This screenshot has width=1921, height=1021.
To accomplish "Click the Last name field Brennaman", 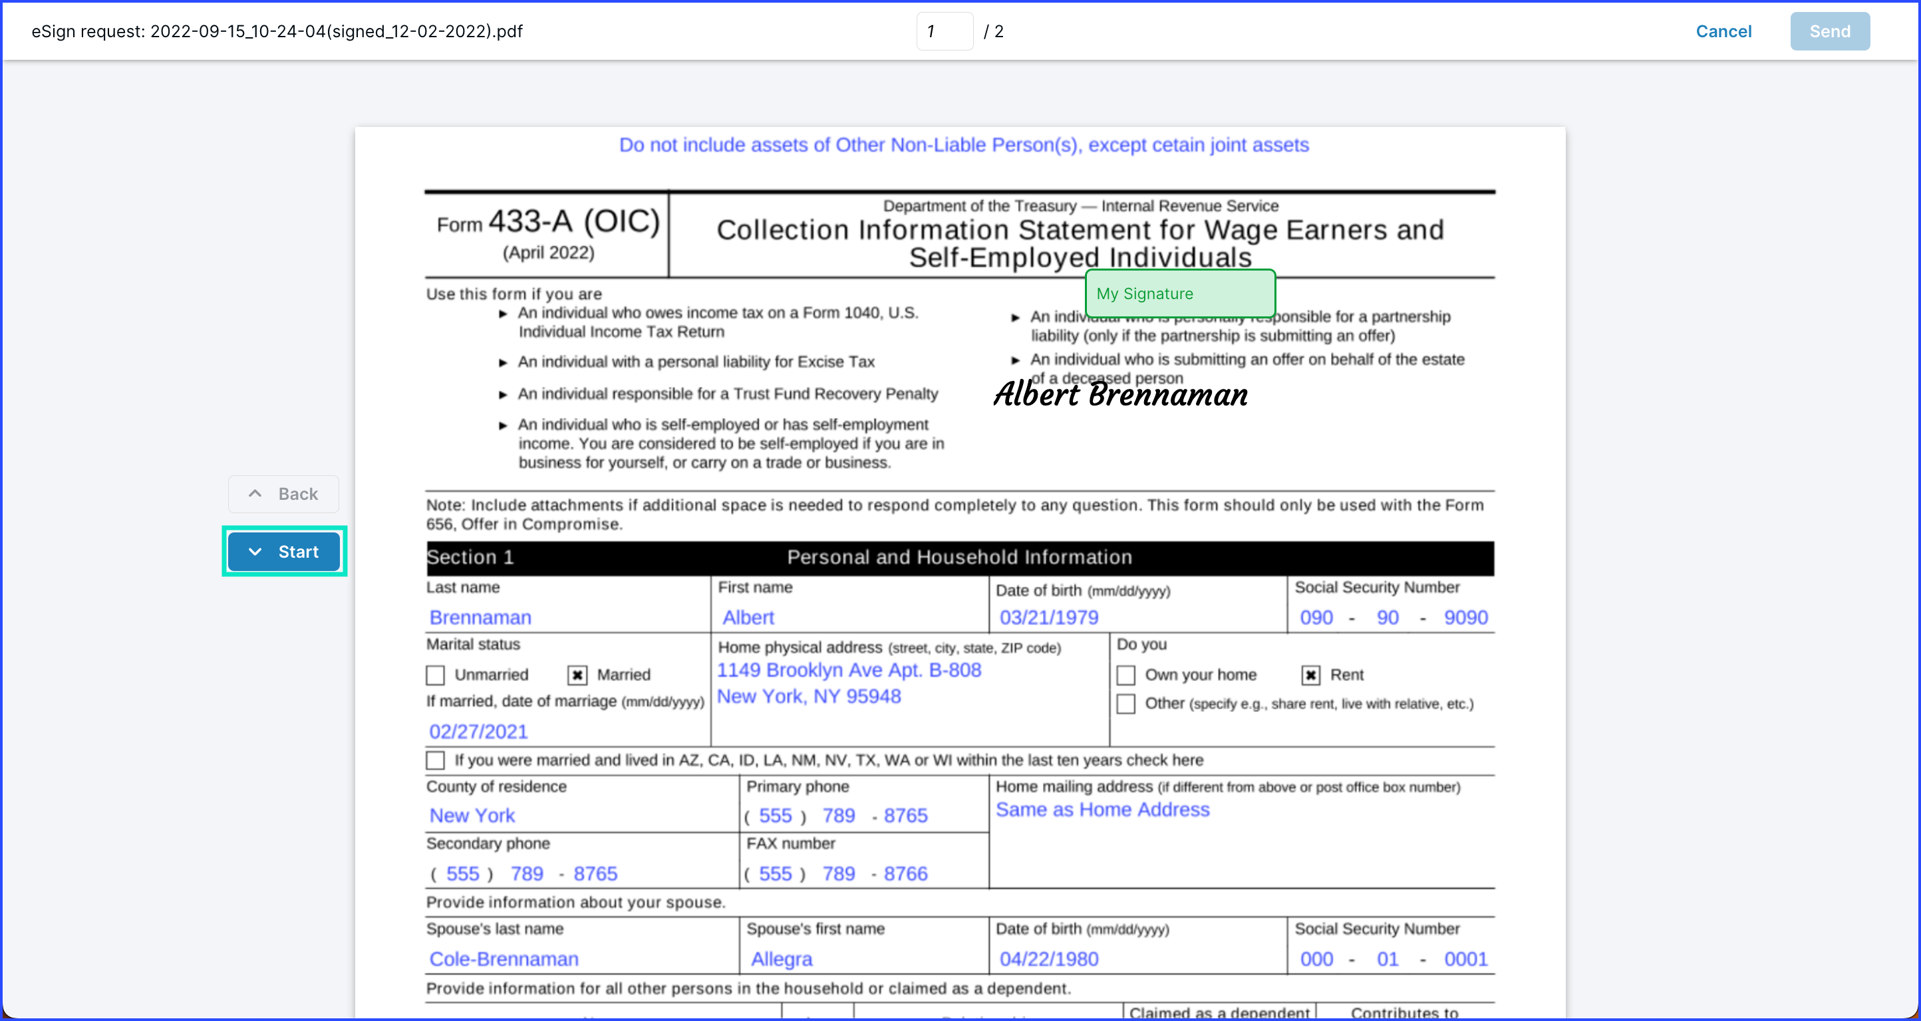I will 480,617.
